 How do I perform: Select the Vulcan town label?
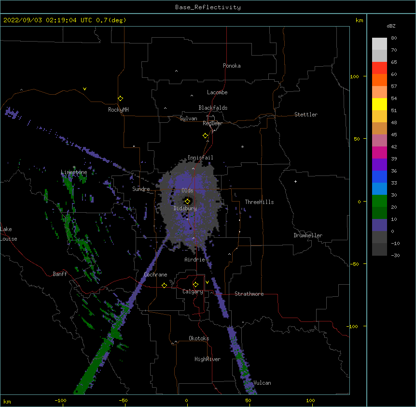(262, 383)
